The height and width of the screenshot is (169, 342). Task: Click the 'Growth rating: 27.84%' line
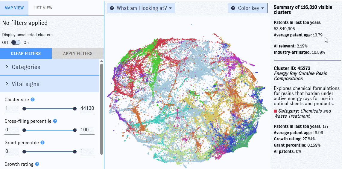[295, 139]
